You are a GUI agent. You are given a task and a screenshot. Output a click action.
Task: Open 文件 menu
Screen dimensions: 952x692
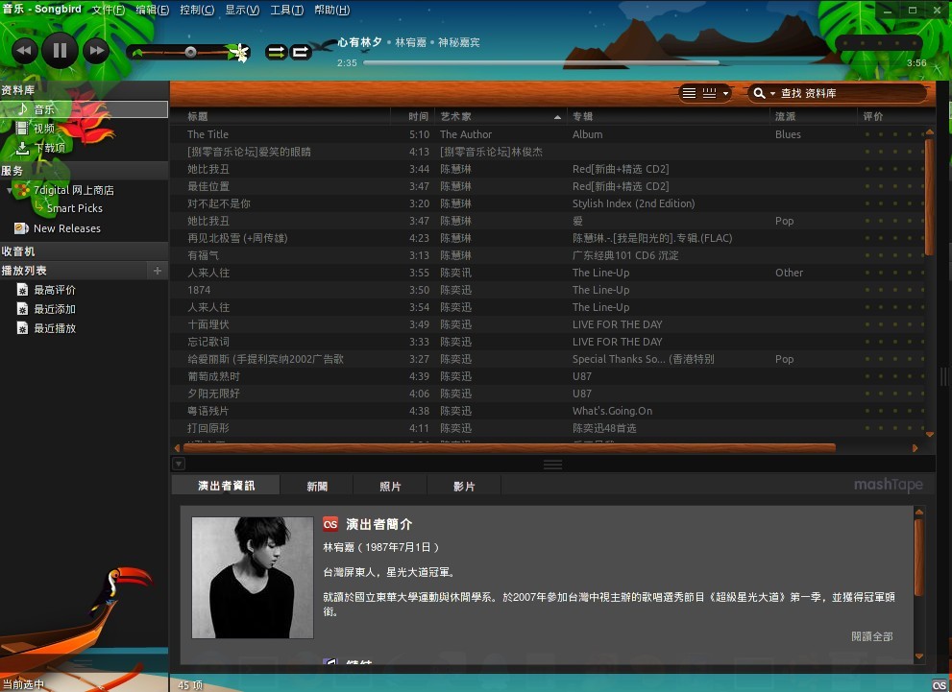pos(108,10)
